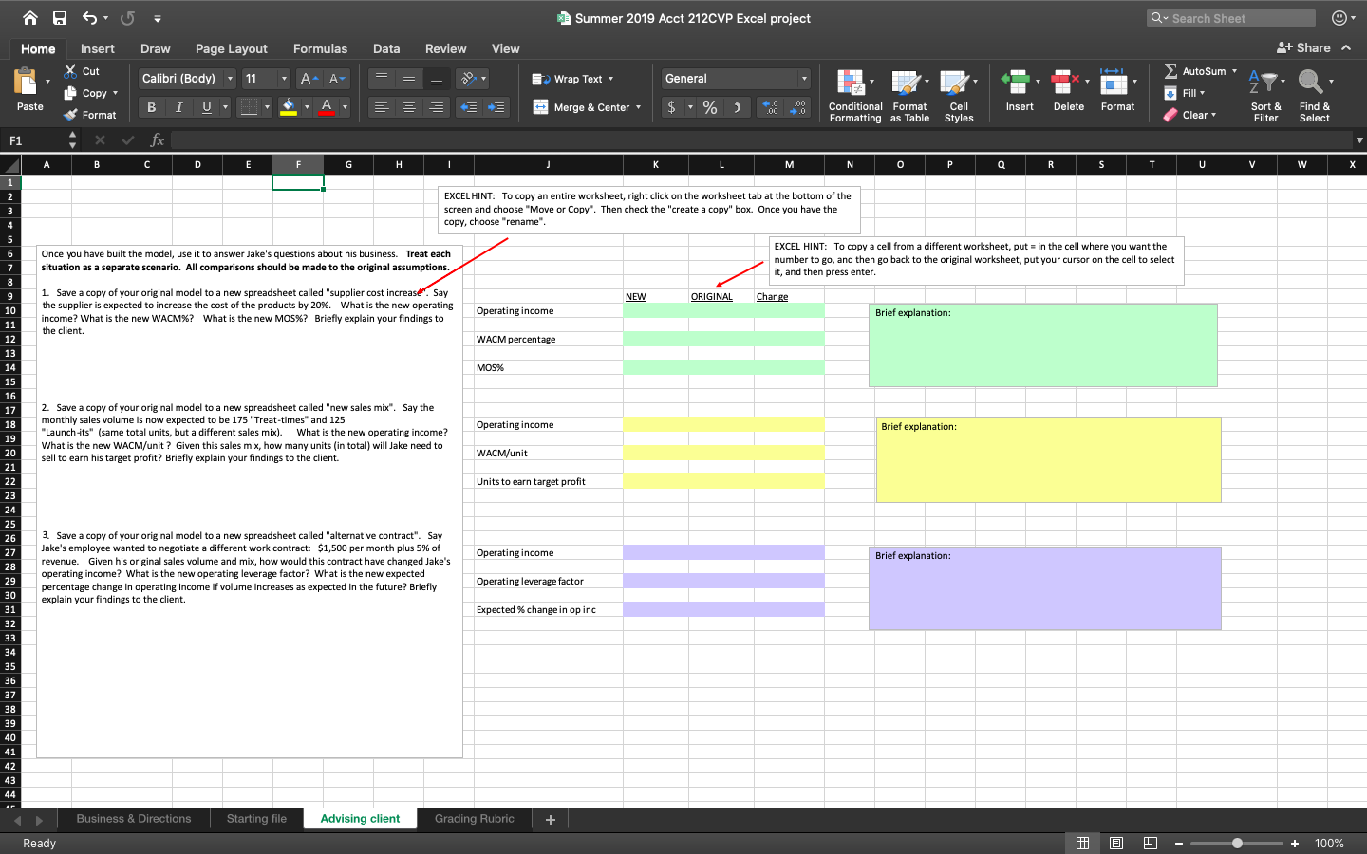Image resolution: width=1367 pixels, height=854 pixels.
Task: Toggle Wrap Text for the cell
Action: pyautogui.click(x=572, y=79)
